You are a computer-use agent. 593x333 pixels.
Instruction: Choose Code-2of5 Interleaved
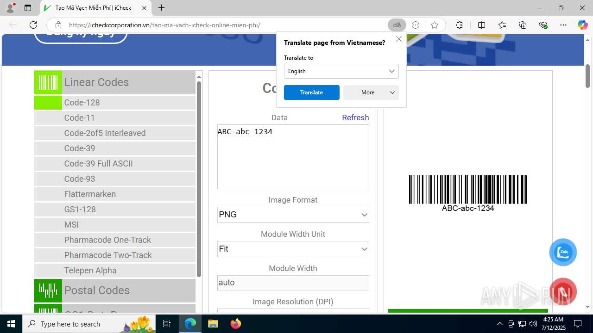115,133
